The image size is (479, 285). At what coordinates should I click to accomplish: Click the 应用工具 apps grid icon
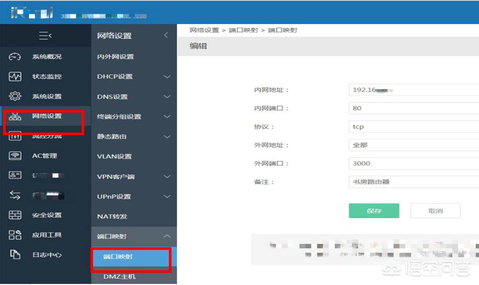(15, 235)
